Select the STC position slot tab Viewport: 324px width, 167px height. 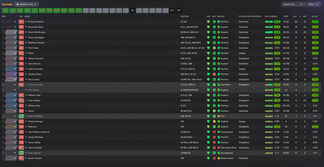pos(79,10)
